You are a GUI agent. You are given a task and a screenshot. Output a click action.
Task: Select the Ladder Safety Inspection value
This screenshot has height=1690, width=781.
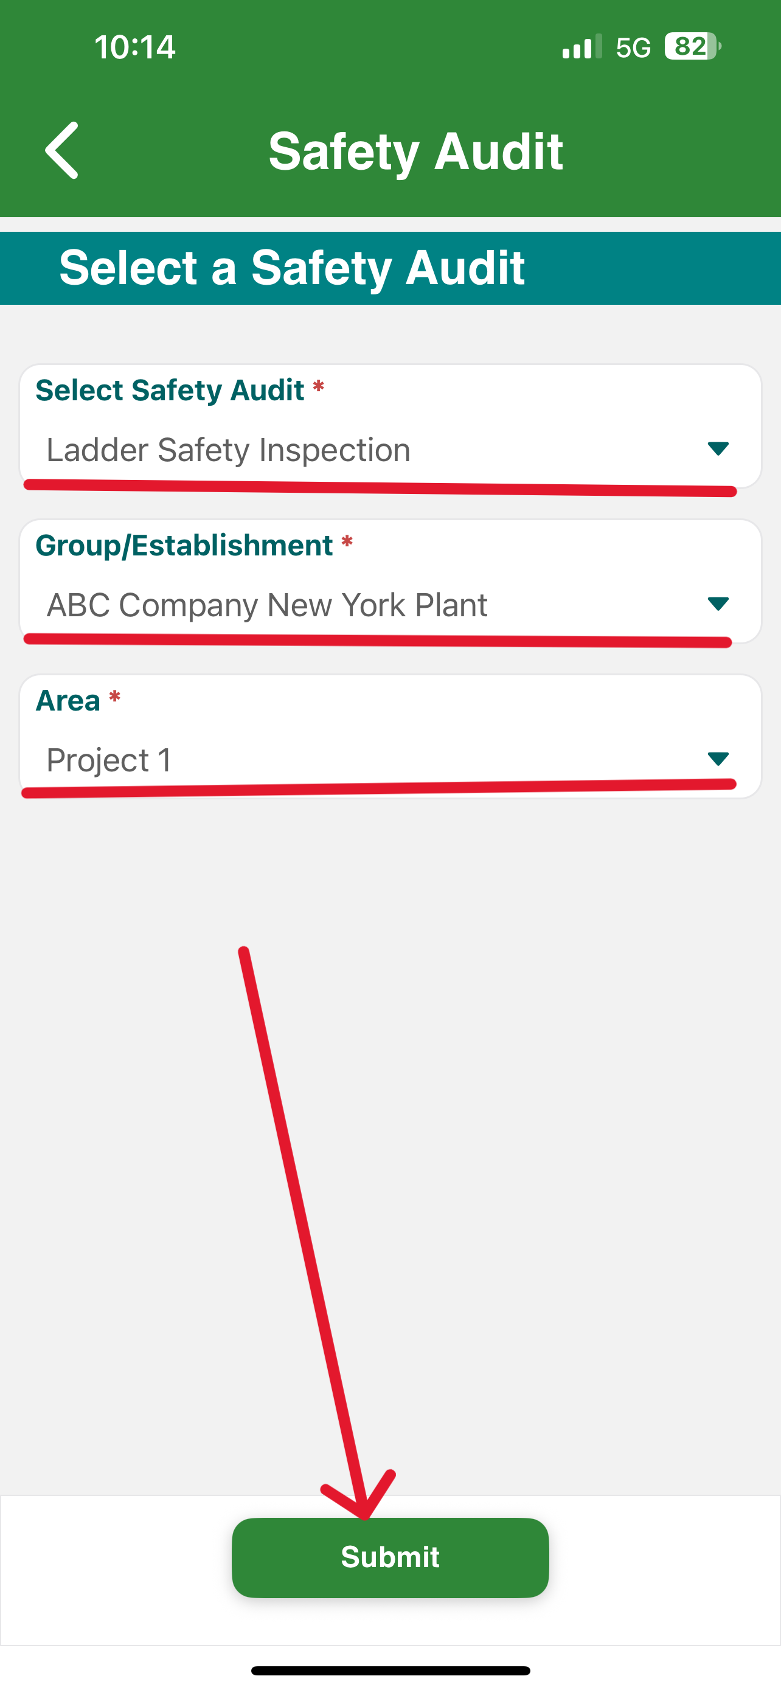click(228, 450)
